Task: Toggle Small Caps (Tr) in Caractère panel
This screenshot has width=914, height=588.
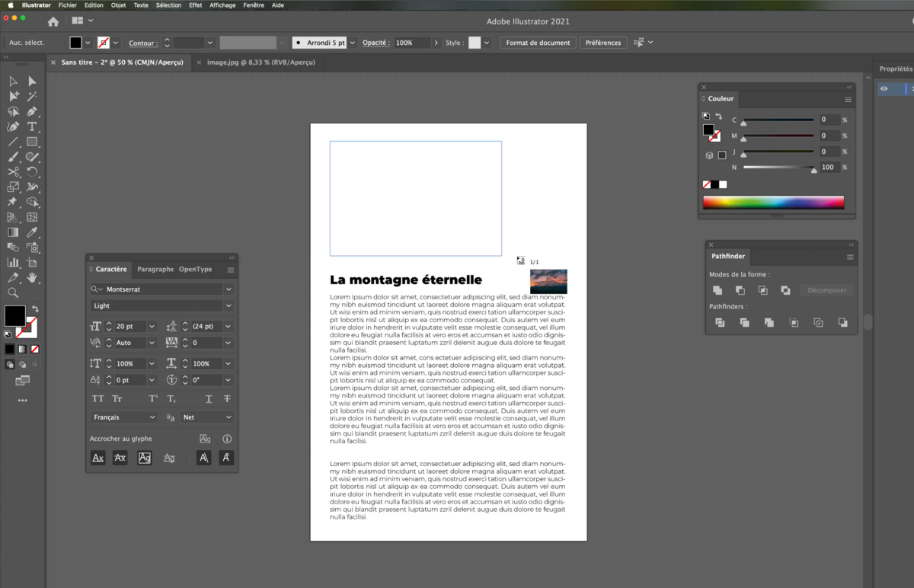Action: [117, 399]
